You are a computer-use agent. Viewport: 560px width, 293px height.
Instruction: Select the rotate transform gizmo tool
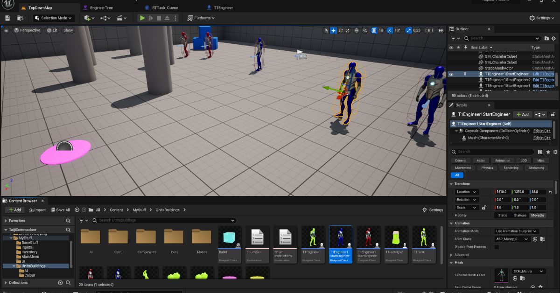pyautogui.click(x=341, y=30)
